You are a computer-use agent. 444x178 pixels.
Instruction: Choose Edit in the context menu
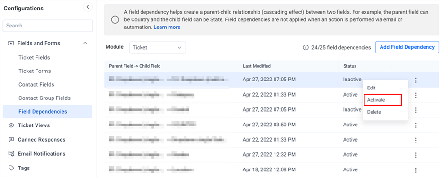pos(371,88)
